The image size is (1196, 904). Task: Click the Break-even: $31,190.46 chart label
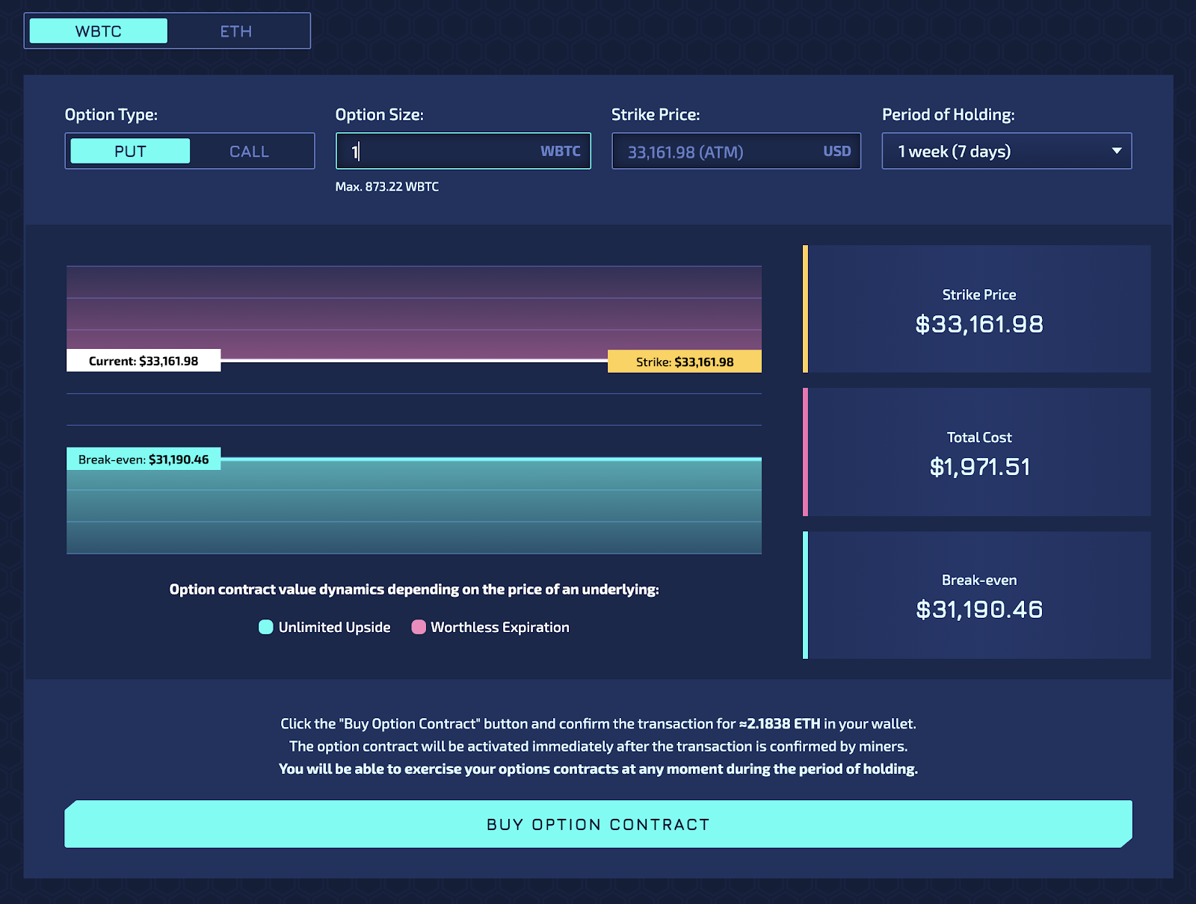144,459
